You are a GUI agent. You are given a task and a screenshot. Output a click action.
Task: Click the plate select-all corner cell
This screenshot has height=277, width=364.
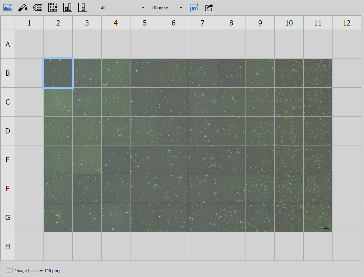coord(7,23)
